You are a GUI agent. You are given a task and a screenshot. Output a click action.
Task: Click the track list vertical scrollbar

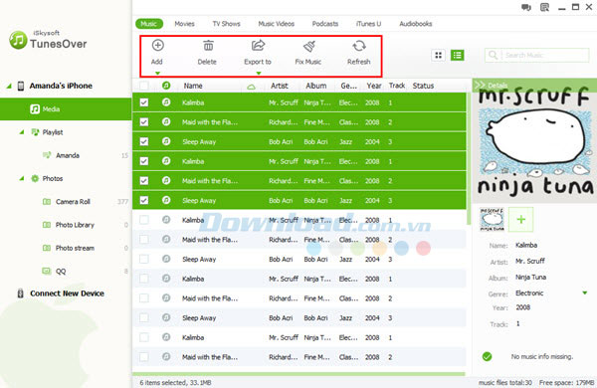pos(469,158)
